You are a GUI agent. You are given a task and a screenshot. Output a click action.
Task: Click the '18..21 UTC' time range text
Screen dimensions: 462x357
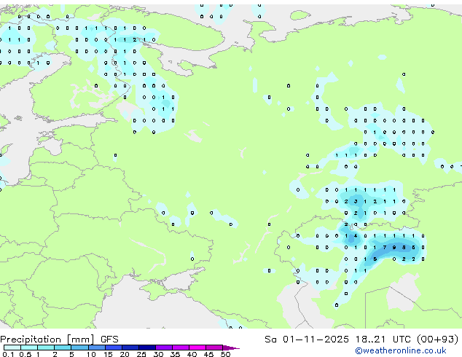click(x=383, y=340)
